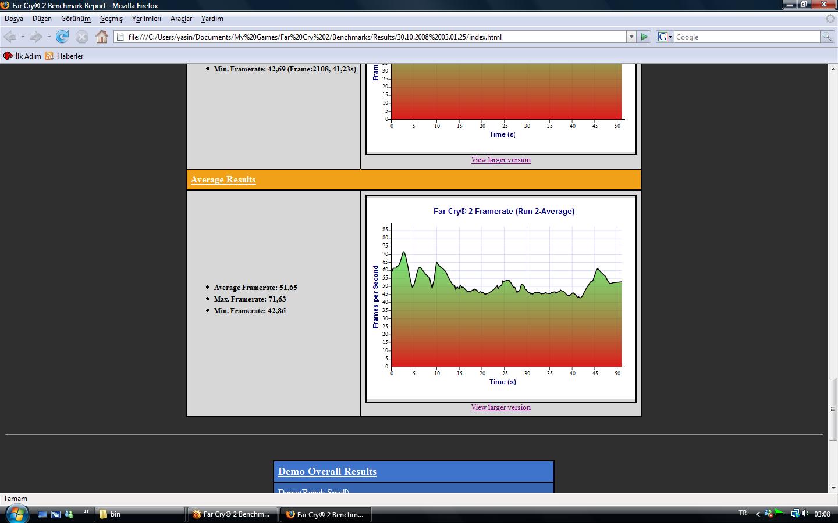Click the vertical scrollbar thumb
The width and height of the screenshot is (838, 523).
pos(833,409)
